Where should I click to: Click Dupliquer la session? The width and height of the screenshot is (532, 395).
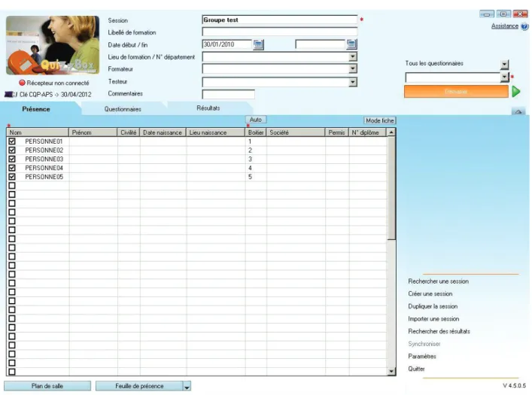tap(433, 306)
